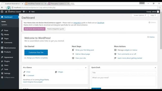Screen dimensions: 162x91
Task: Collapse the At a Glance widget
Action: 86,67
